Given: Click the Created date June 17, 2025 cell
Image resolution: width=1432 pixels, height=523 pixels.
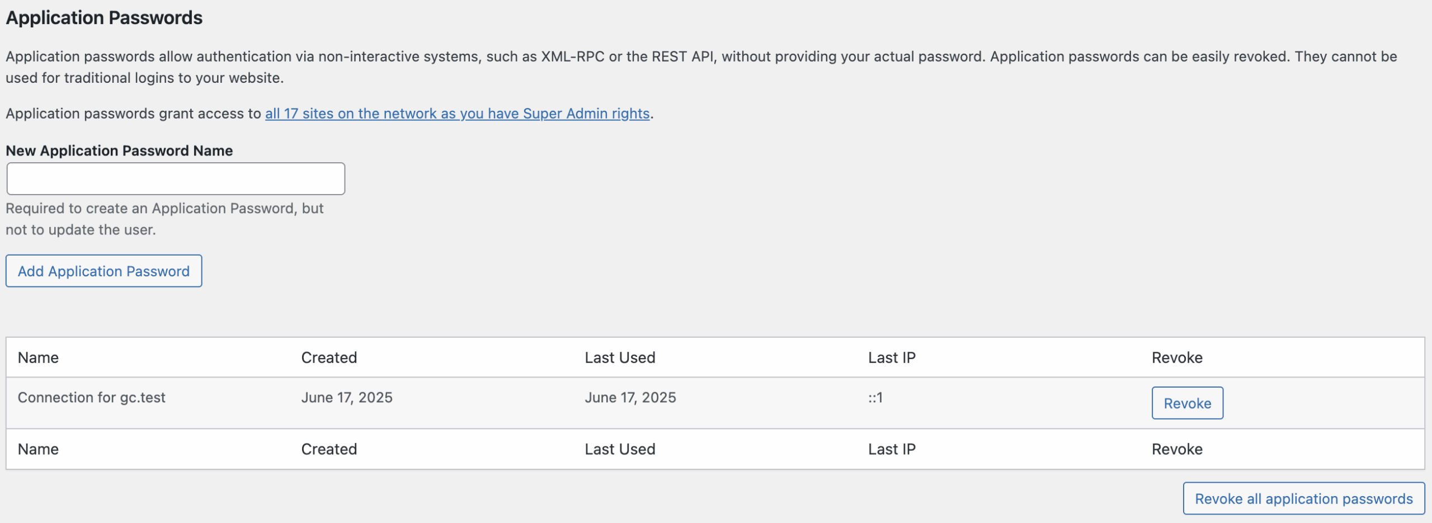Looking at the screenshot, I should pos(347,398).
